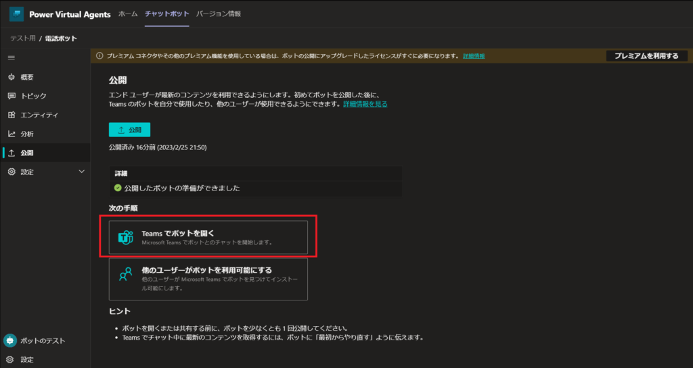This screenshot has width=693, height=368.
Task: Expand the 設定 chevron in sidebar
Action: coord(81,172)
